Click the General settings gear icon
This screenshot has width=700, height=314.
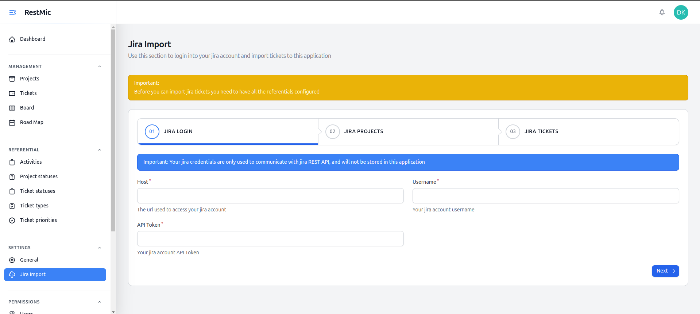[12, 260]
